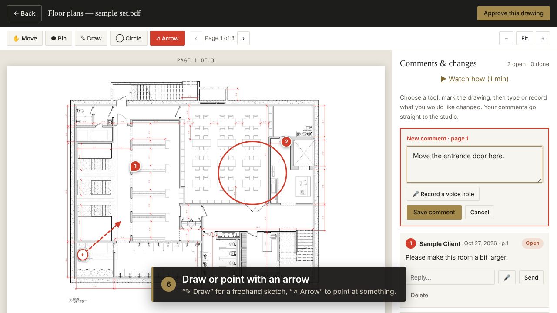Click the 'Sample Client' author name
This screenshot has height=313, width=557.
click(440, 244)
